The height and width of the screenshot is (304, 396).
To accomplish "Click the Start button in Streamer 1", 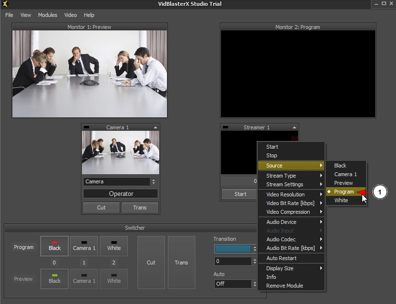I will coord(240,194).
